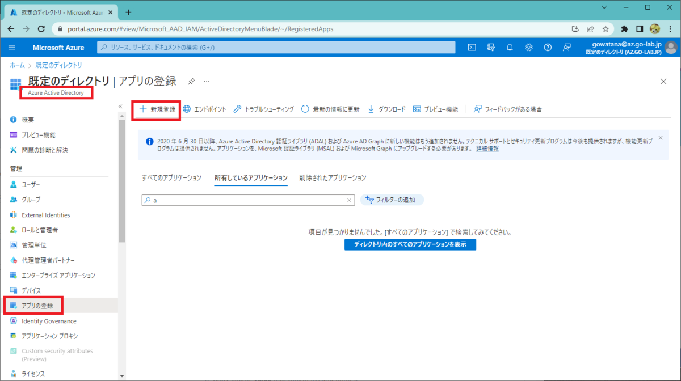Viewport: 681px width, 381px height.
Task: Open the 詳細情報 link in banner
Action: [x=487, y=149]
